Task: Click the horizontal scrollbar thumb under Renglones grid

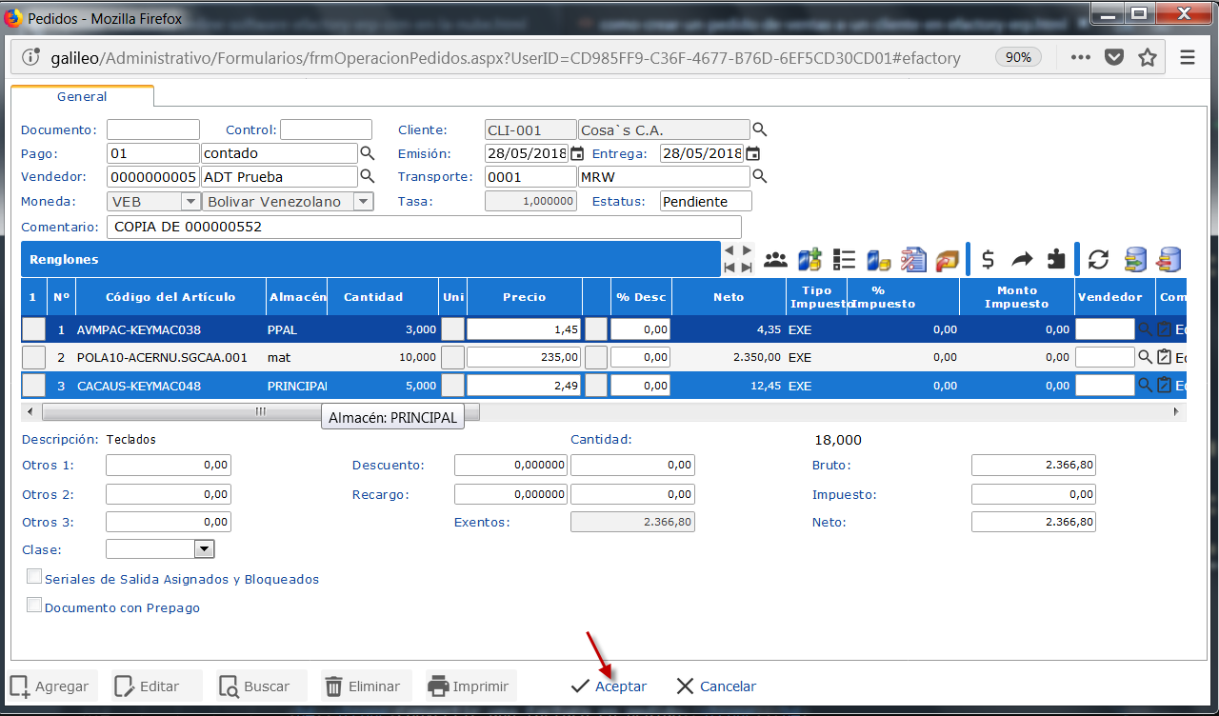Action: (x=260, y=411)
